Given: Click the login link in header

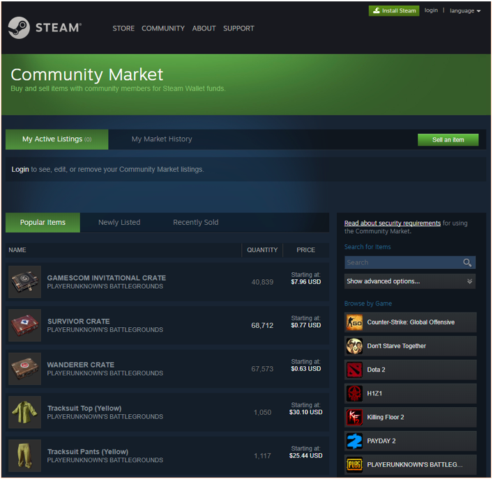Looking at the screenshot, I should 431,10.
